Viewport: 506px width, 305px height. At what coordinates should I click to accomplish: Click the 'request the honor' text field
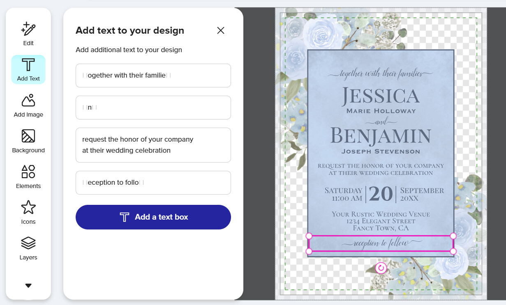point(153,145)
